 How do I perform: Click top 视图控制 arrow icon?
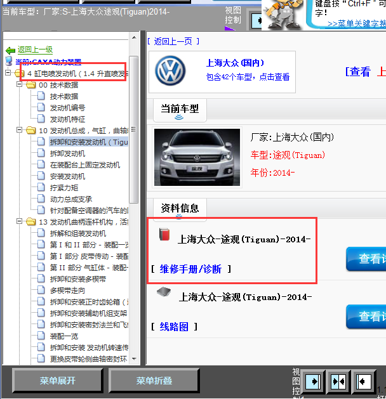[256, 20]
